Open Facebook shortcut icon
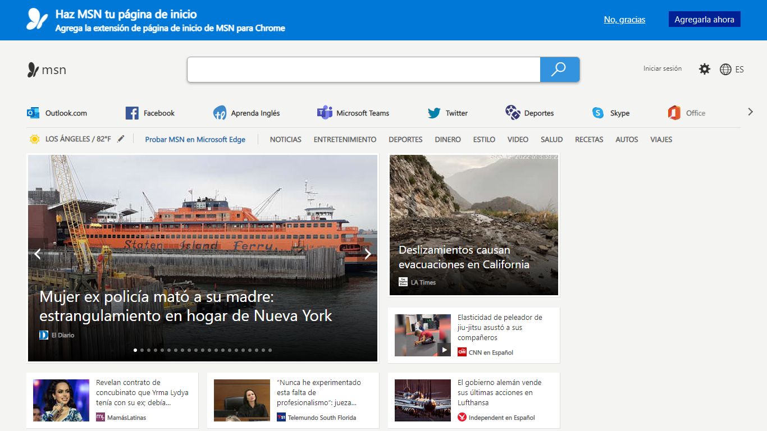The image size is (767, 431). pos(132,113)
